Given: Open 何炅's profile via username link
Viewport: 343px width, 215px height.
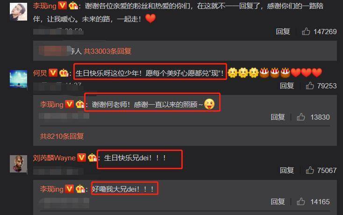Looking at the screenshot, I should point(40,73).
